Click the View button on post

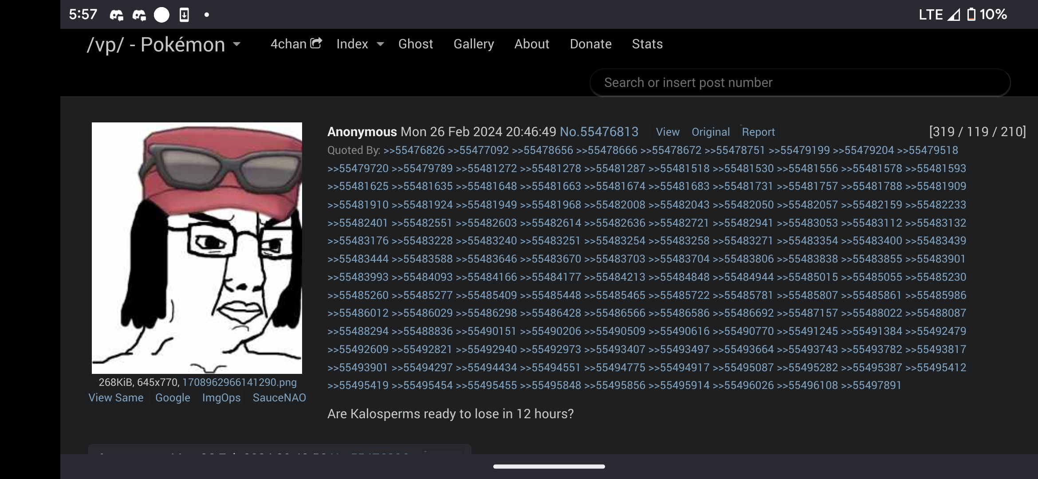pyautogui.click(x=668, y=132)
